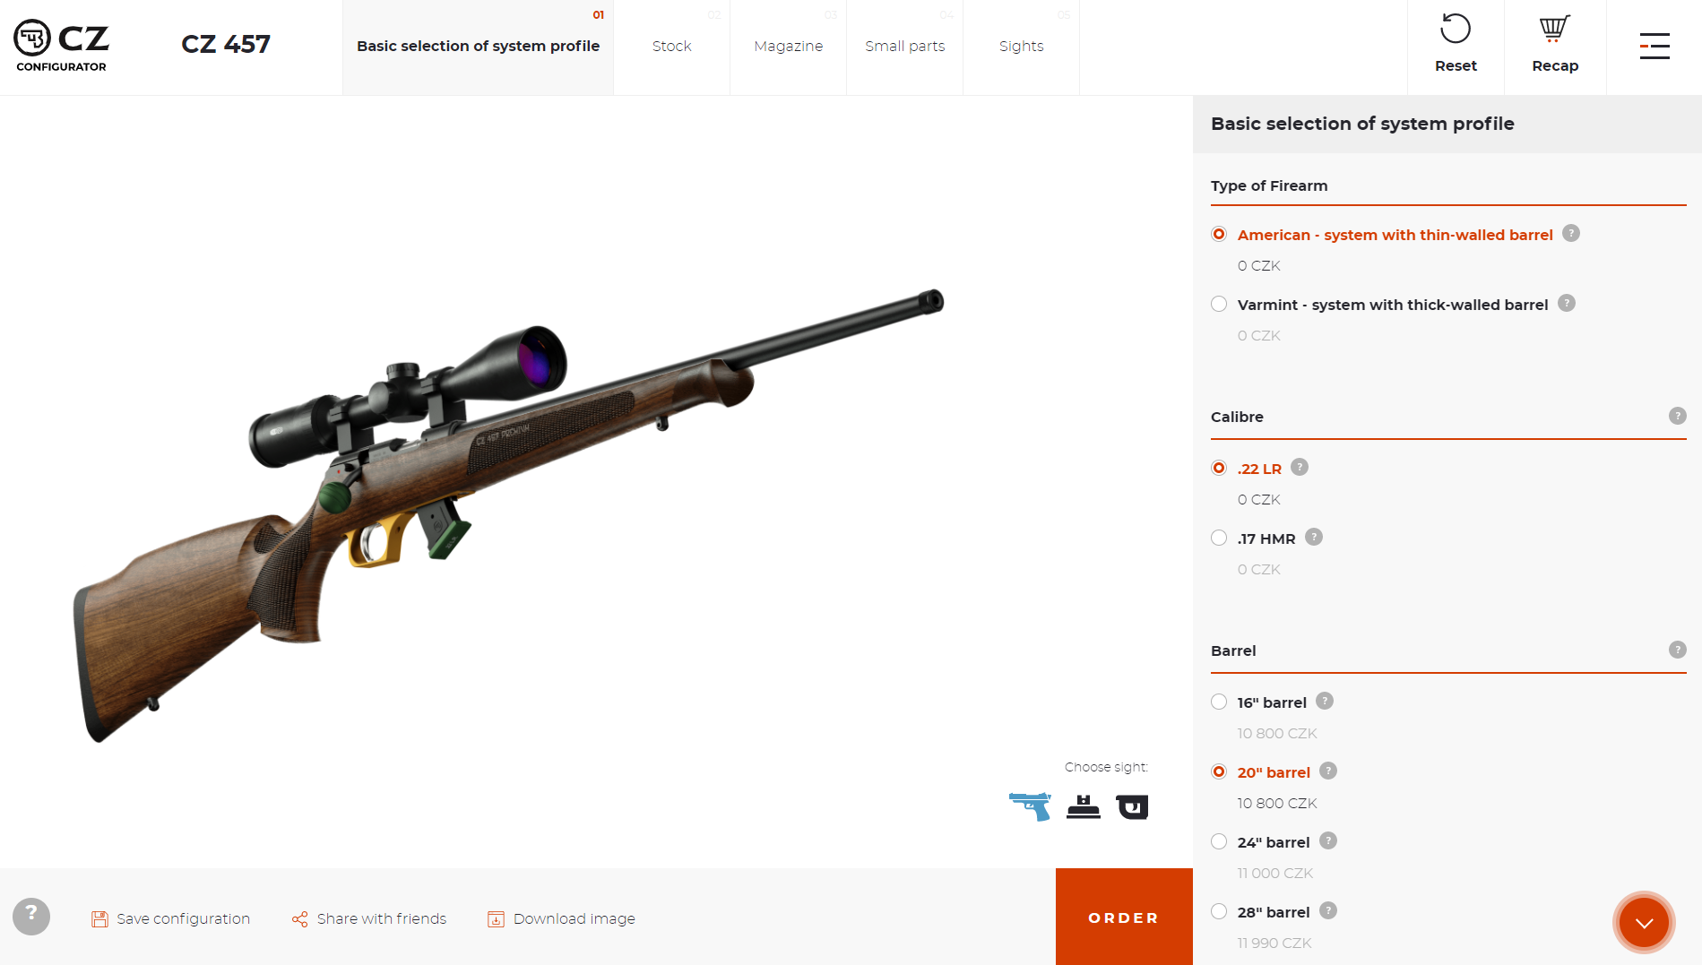The height and width of the screenshot is (965, 1702).
Task: Select the blue pistol sight icon
Action: [1030, 806]
